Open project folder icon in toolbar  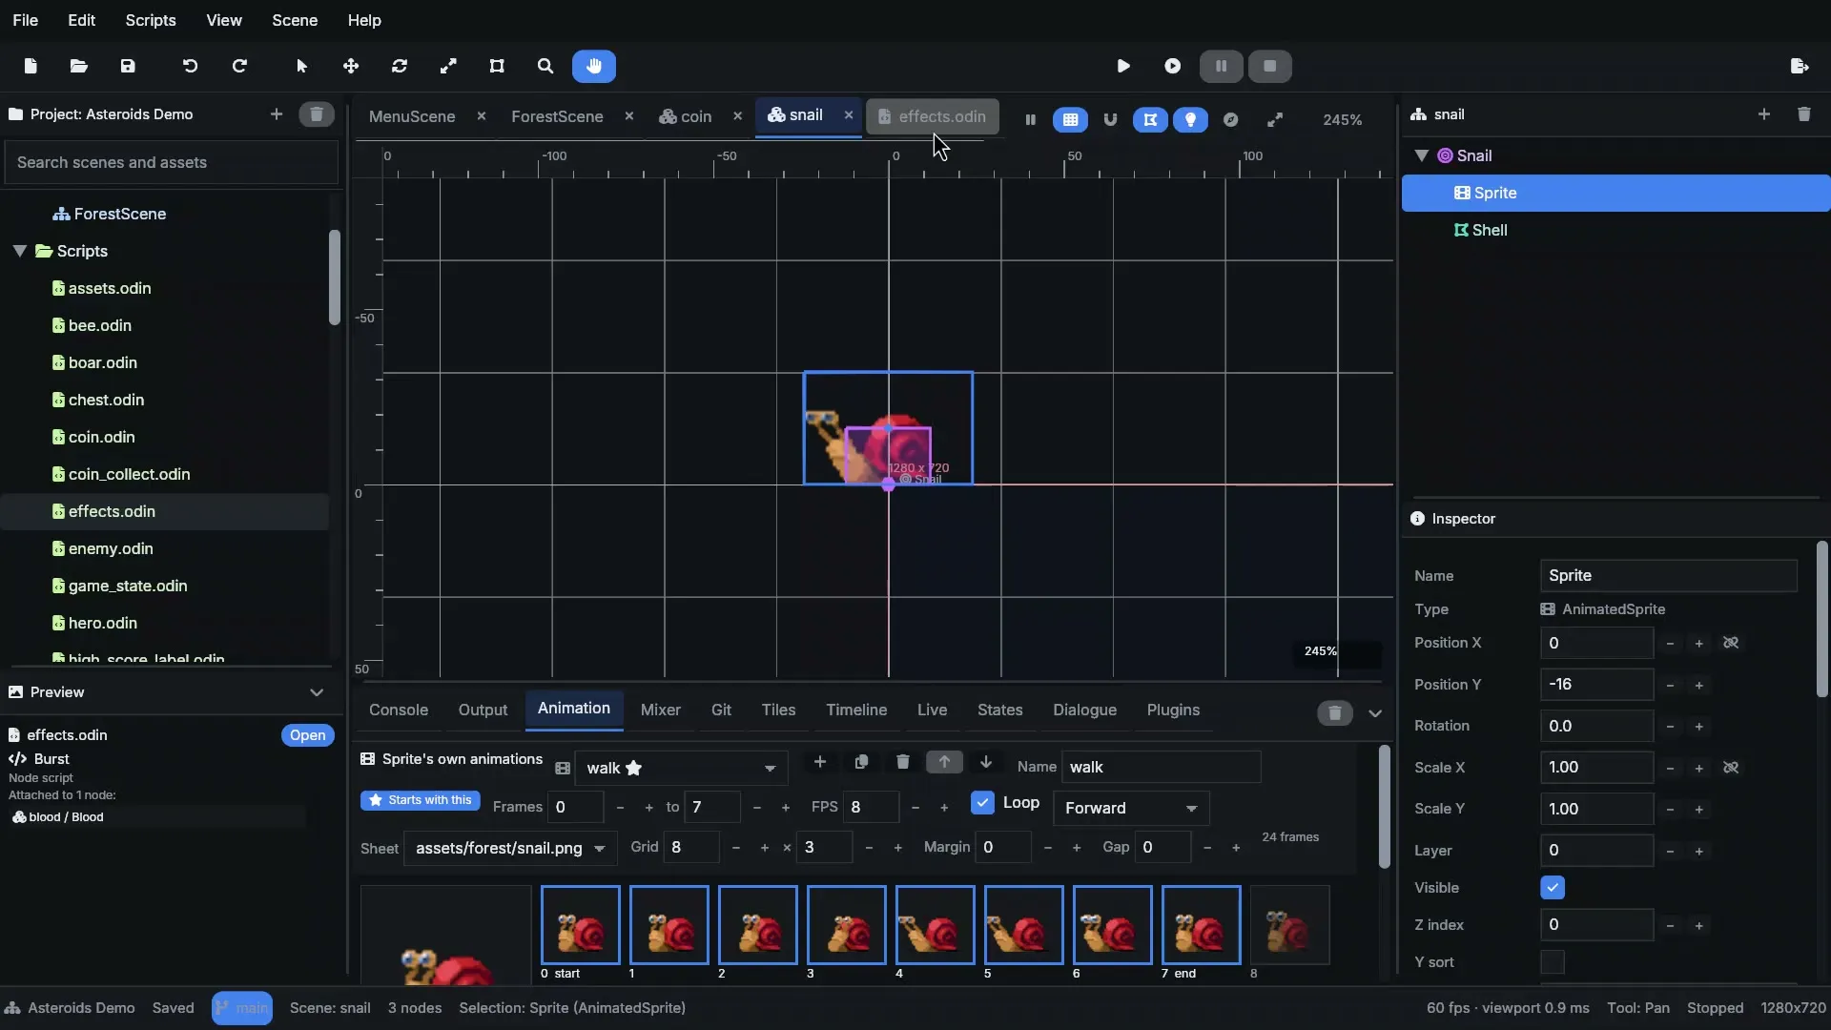pyautogui.click(x=79, y=66)
